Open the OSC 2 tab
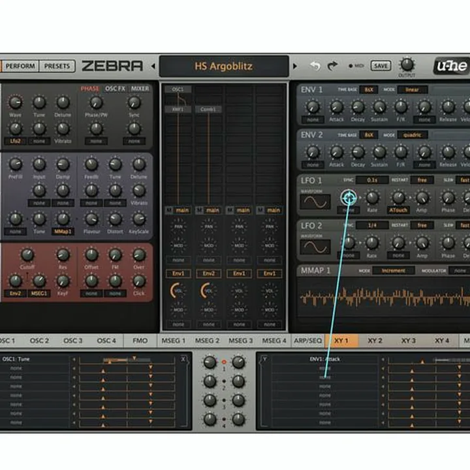The width and height of the screenshot is (470, 470). pos(39,341)
